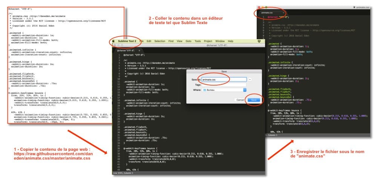Click the Tags input field

(224, 85)
